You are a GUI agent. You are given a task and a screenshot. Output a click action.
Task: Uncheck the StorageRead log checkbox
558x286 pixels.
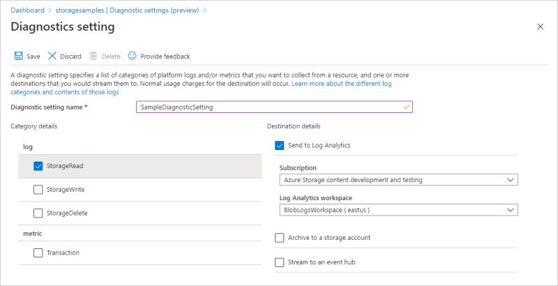tap(38, 166)
